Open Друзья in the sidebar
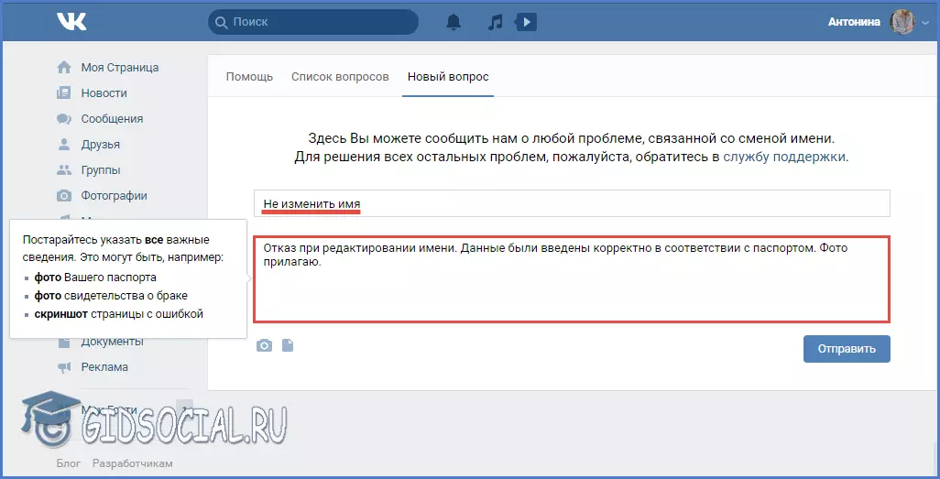940x479 pixels. (x=100, y=144)
